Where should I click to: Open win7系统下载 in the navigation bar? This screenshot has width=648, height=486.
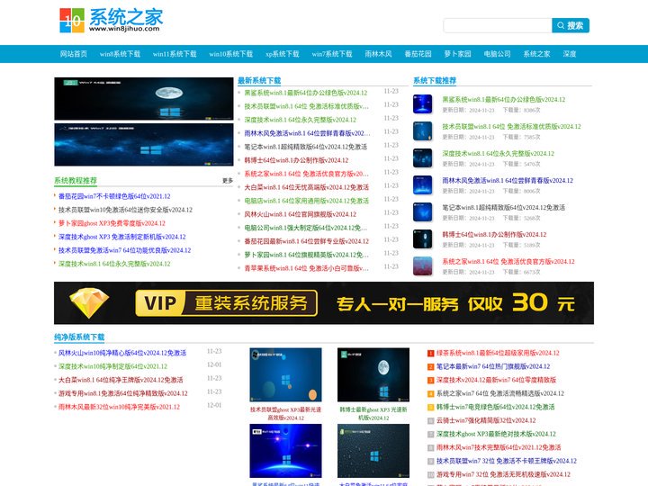click(x=332, y=54)
